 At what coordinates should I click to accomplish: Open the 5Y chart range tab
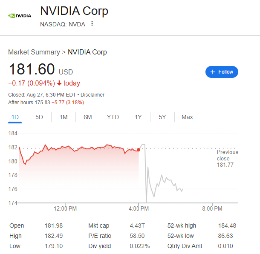point(162,117)
